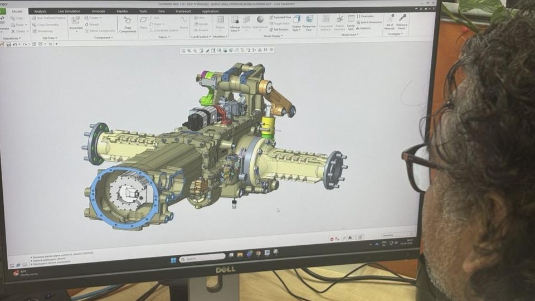Click the Sketch datum icon
The width and height of the screenshot is (535, 301).
183,22
